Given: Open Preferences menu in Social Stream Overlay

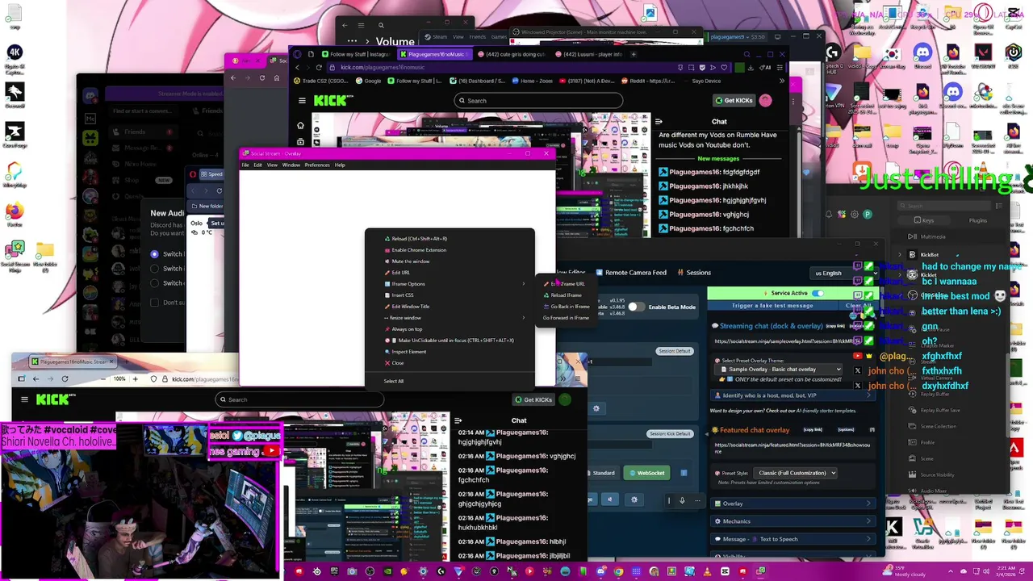Looking at the screenshot, I should (x=317, y=165).
